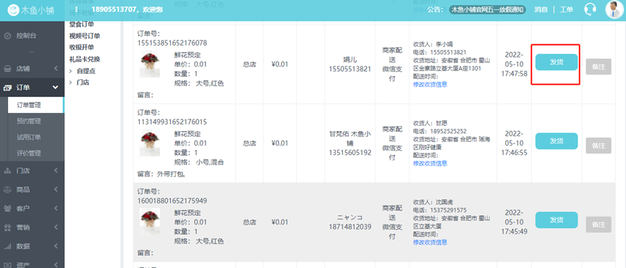Click order time 17:46:55
This screenshot has width=626, height=268.
tap(515, 153)
